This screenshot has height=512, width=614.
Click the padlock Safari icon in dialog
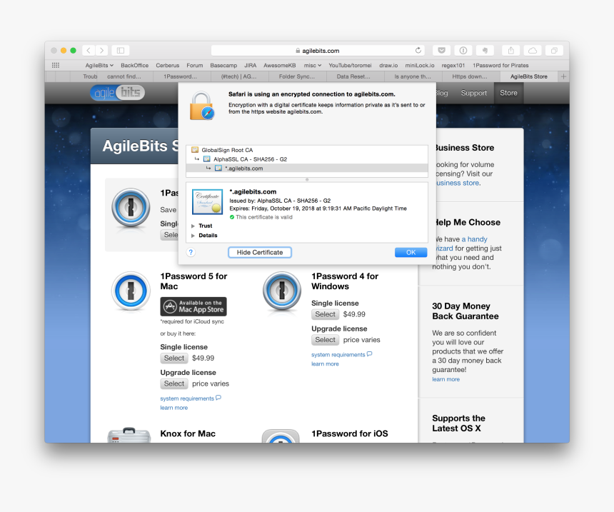click(202, 106)
